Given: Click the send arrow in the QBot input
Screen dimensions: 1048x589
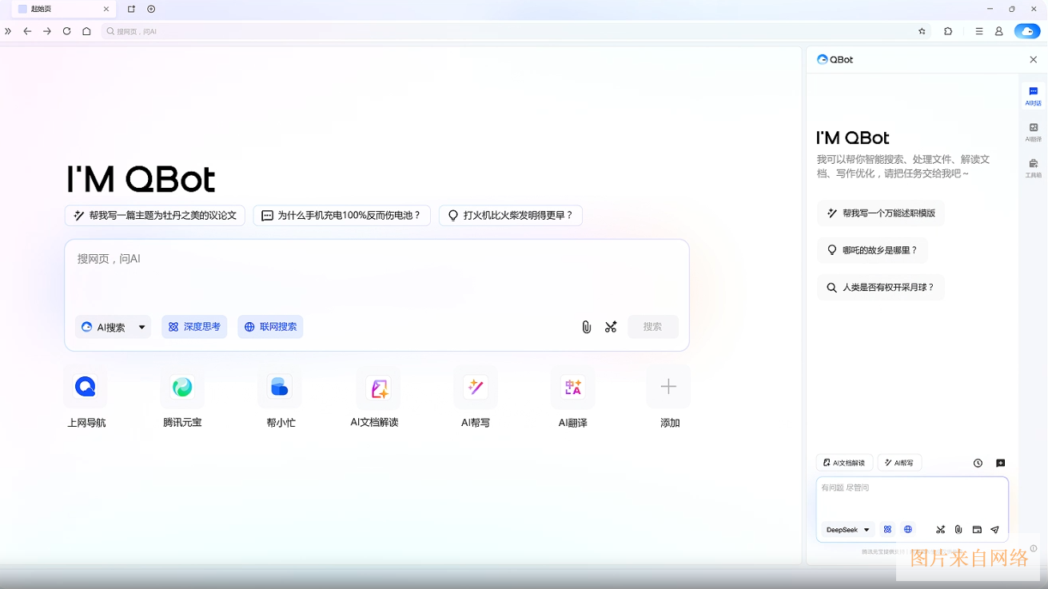Looking at the screenshot, I should [x=995, y=529].
